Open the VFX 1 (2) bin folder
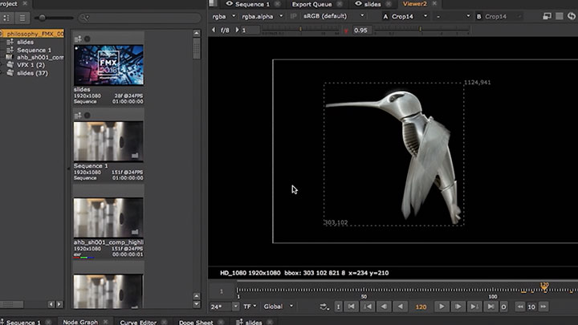This screenshot has height=325, width=578. (x=29, y=65)
